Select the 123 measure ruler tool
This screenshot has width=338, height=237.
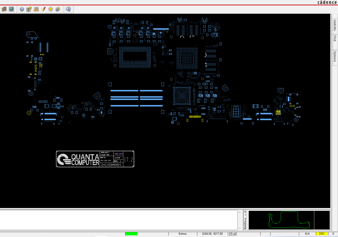coord(36,9)
